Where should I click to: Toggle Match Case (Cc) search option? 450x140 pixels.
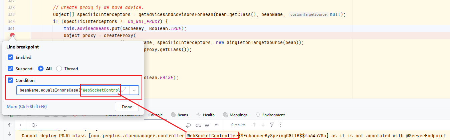pyautogui.click(x=198, y=125)
